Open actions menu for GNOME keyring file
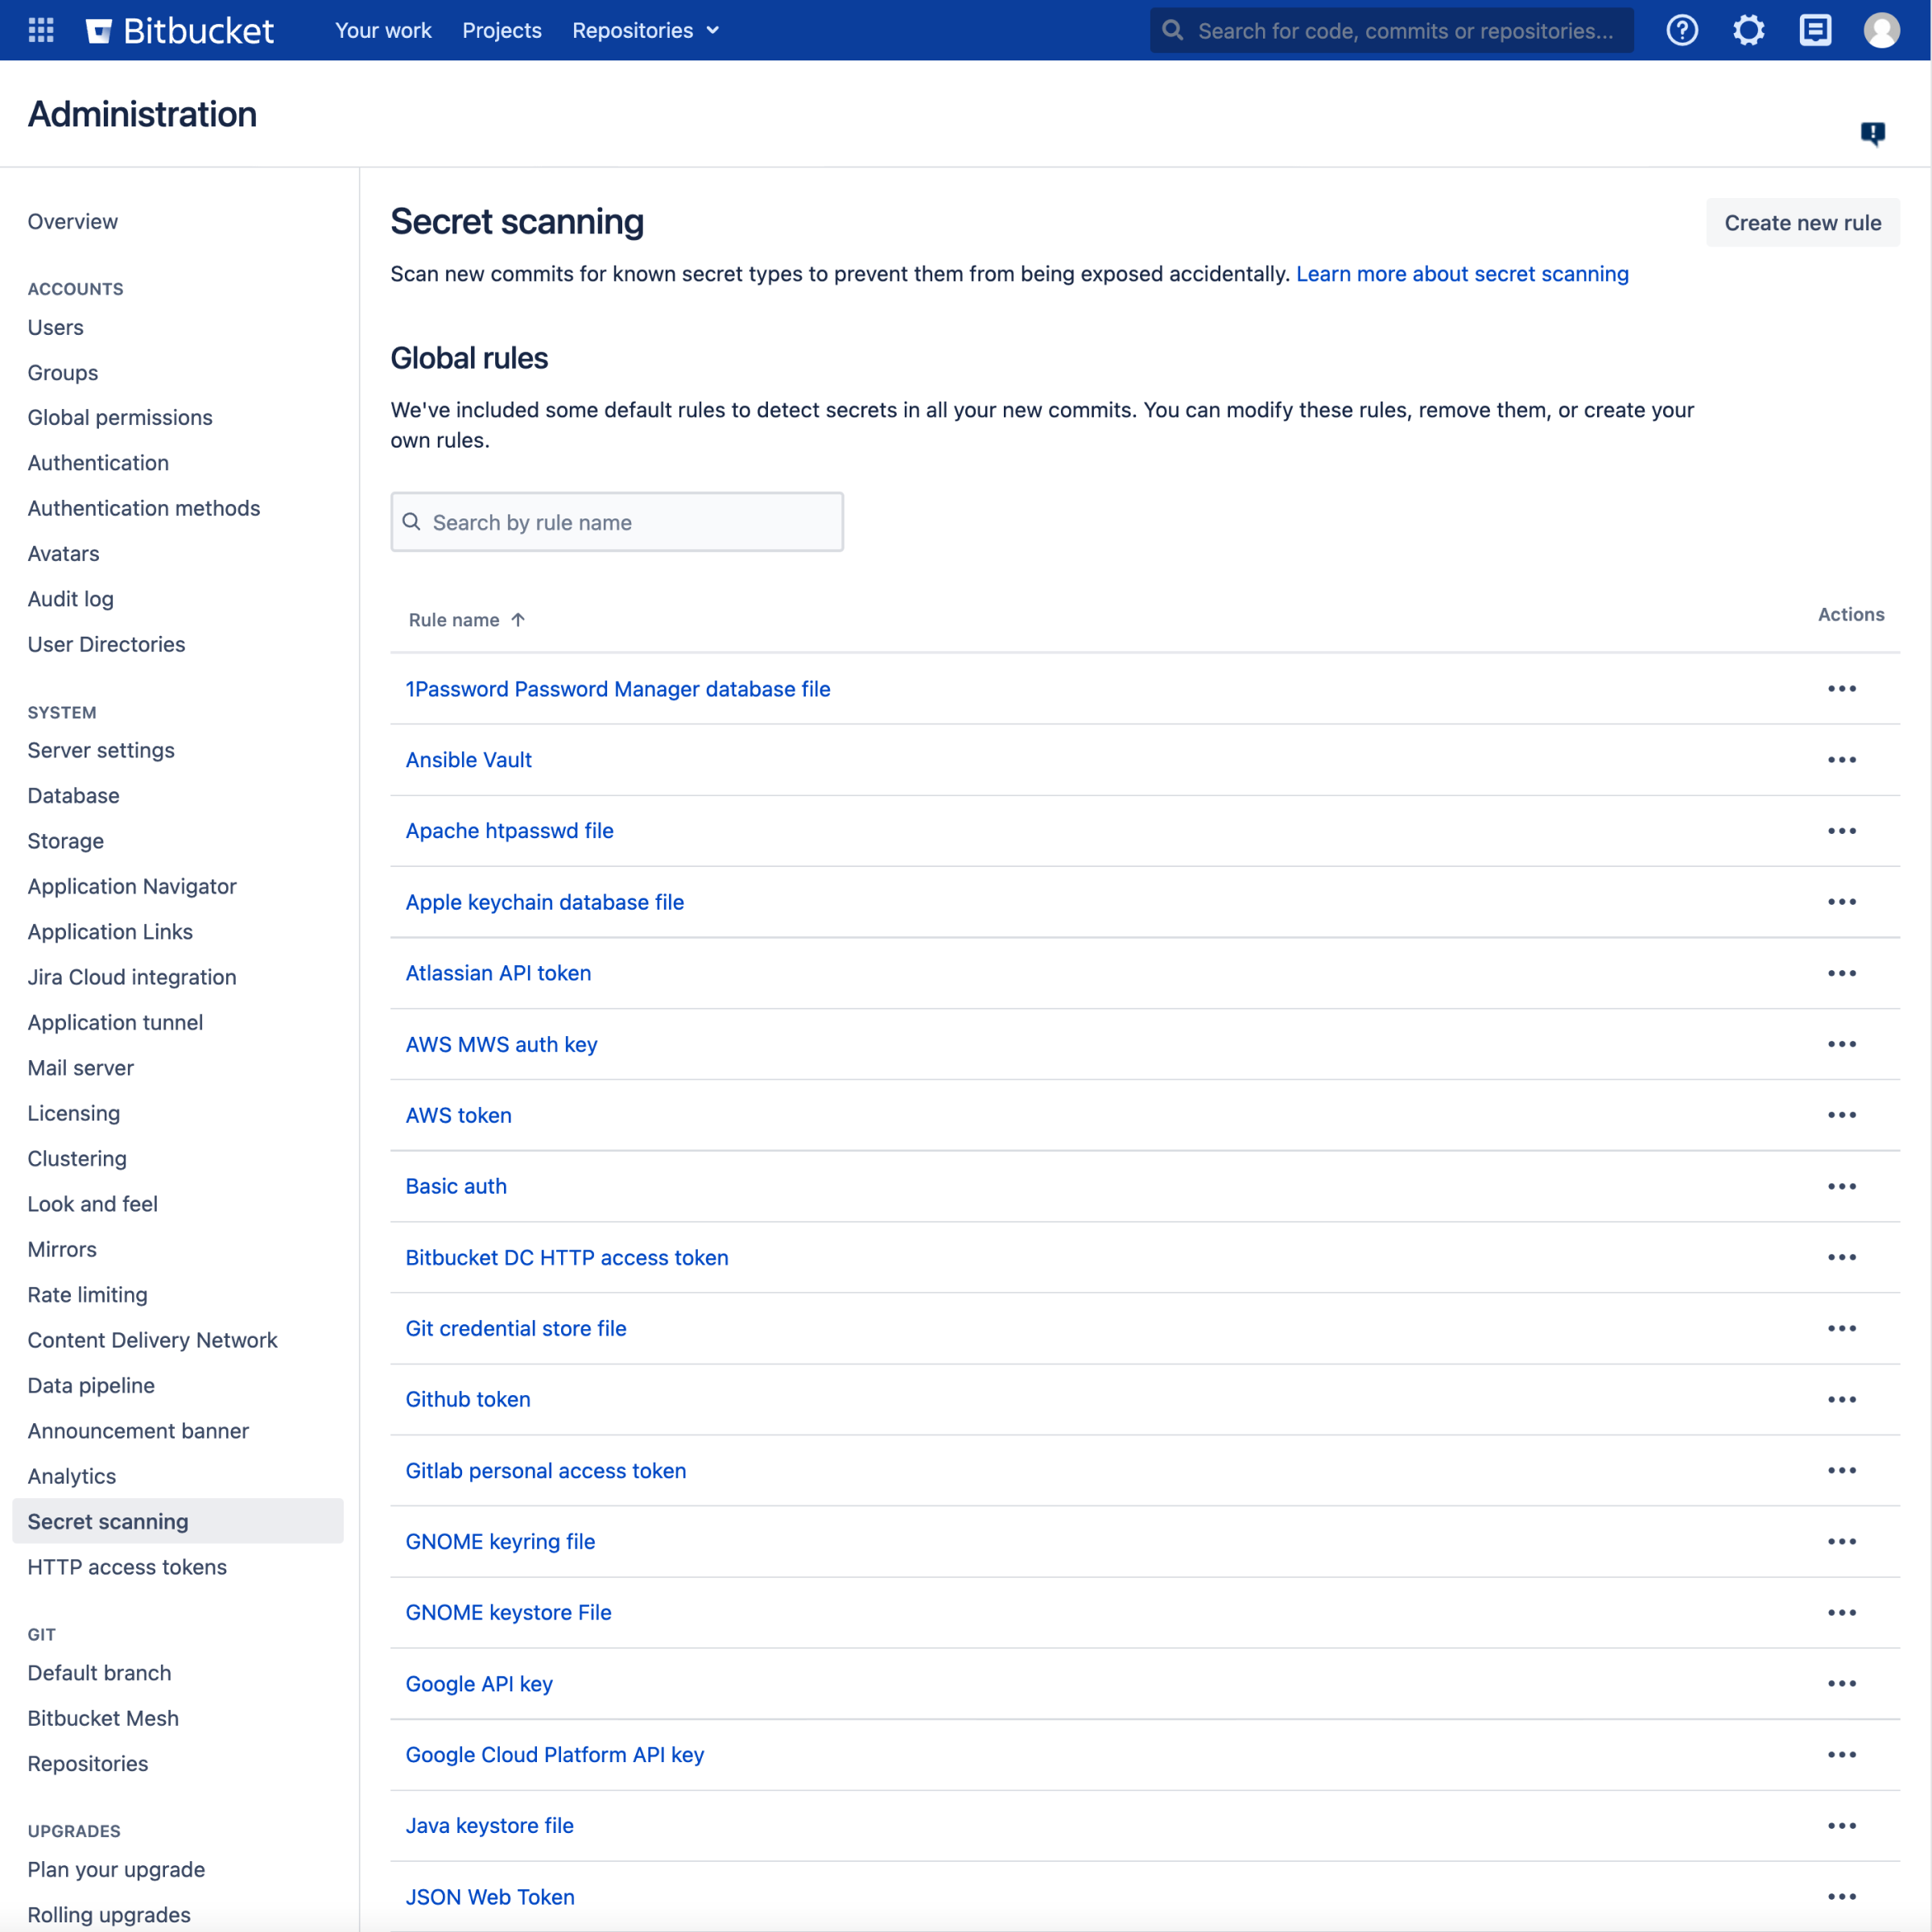Viewport: 1932px width, 1932px height. 1842,1541
